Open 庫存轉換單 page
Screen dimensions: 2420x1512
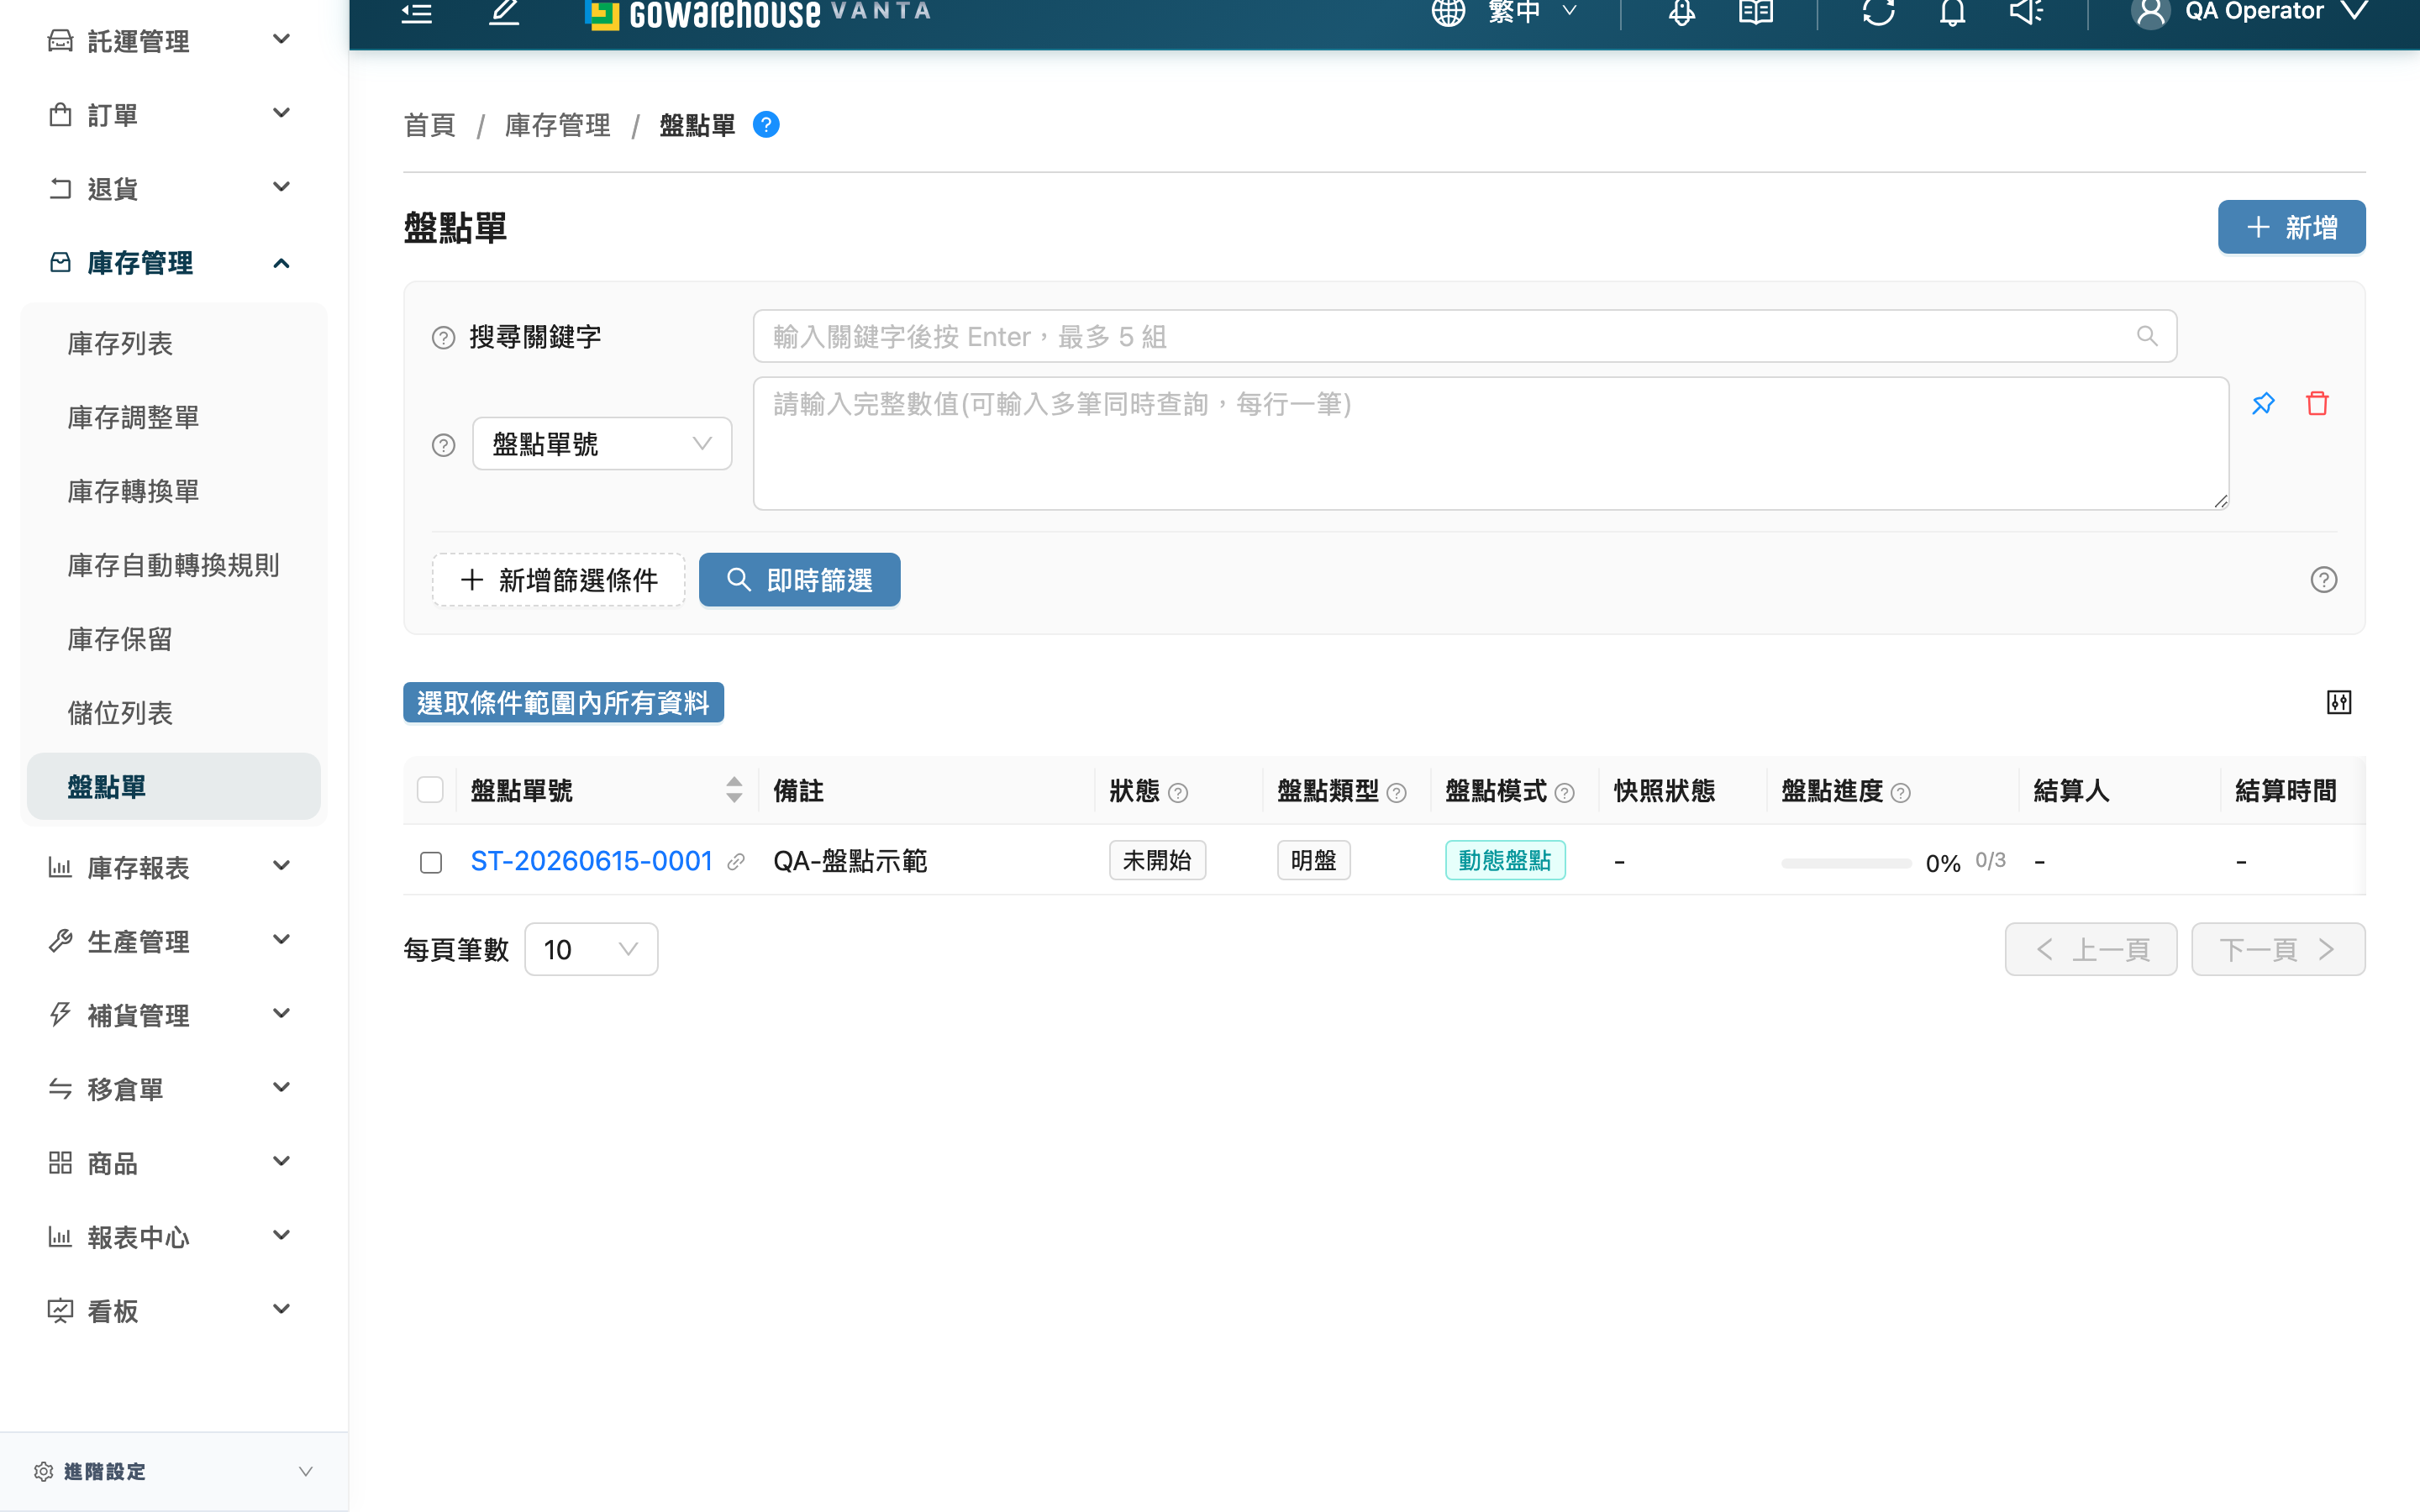click(x=174, y=491)
